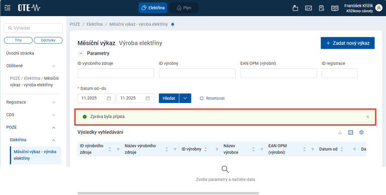386x195 pixels.
Task: Switch to the Elektřina tab
Action: click(153, 8)
